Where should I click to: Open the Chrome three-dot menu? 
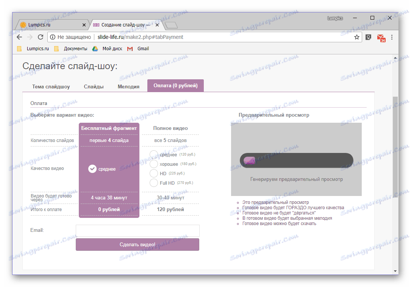click(392, 37)
